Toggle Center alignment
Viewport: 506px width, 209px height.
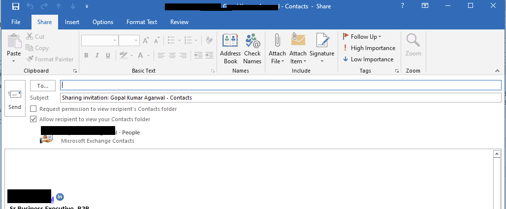(172, 55)
